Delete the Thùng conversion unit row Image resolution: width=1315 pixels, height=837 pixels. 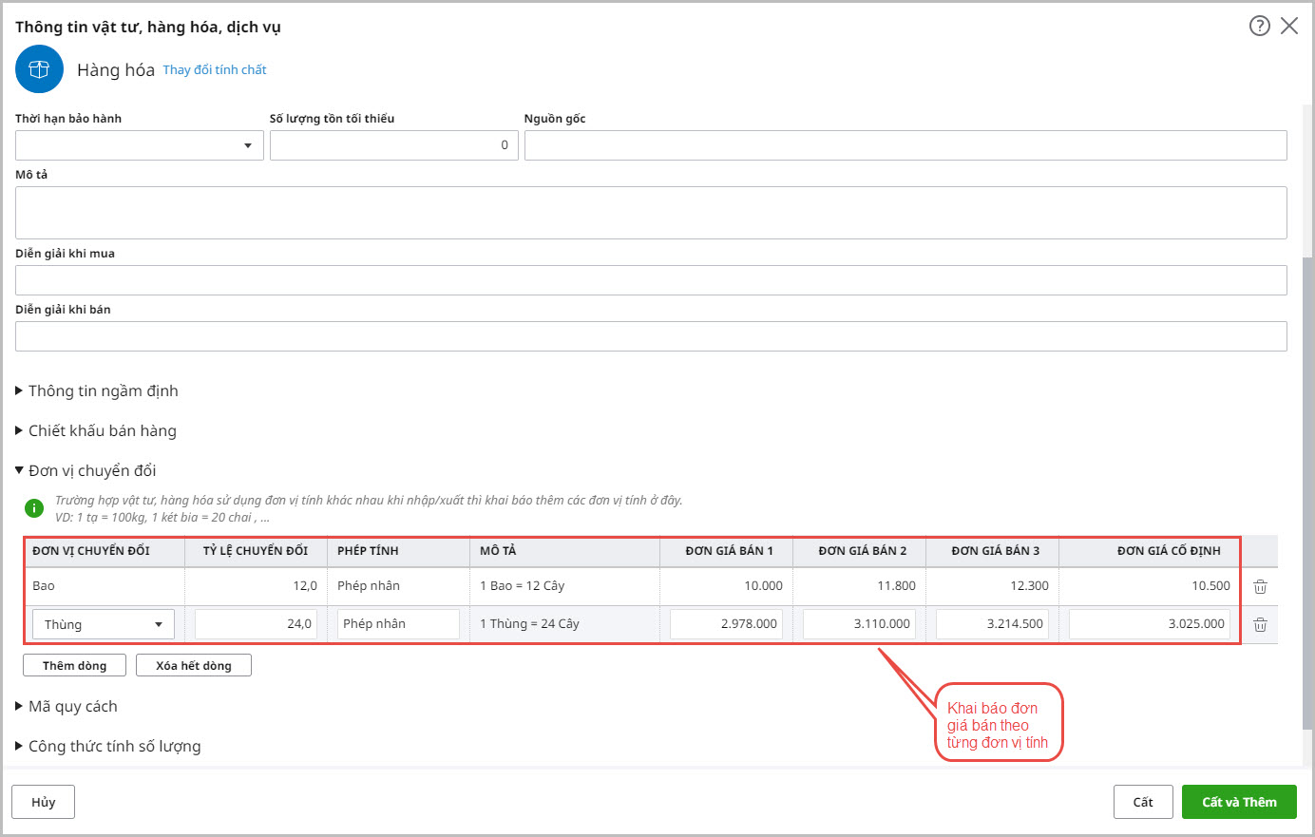1260,625
